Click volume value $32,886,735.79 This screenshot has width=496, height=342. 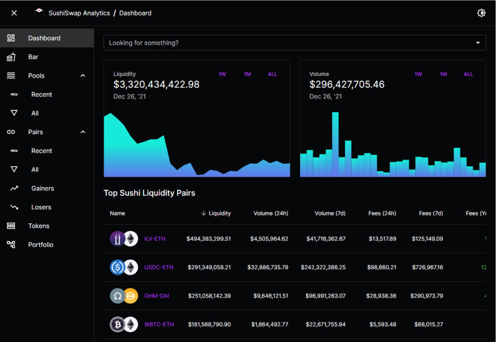(267, 267)
